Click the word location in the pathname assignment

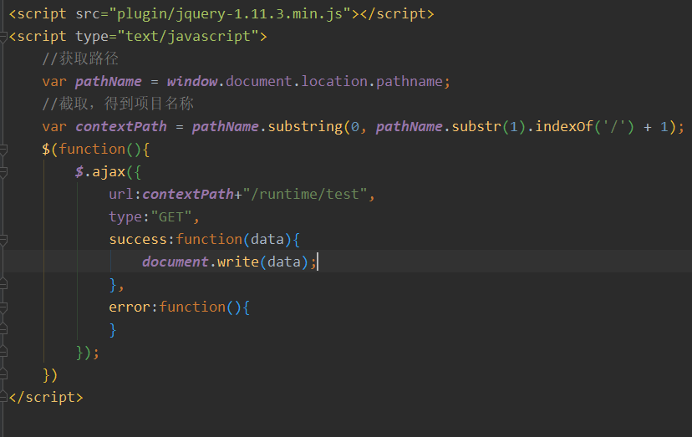334,82
